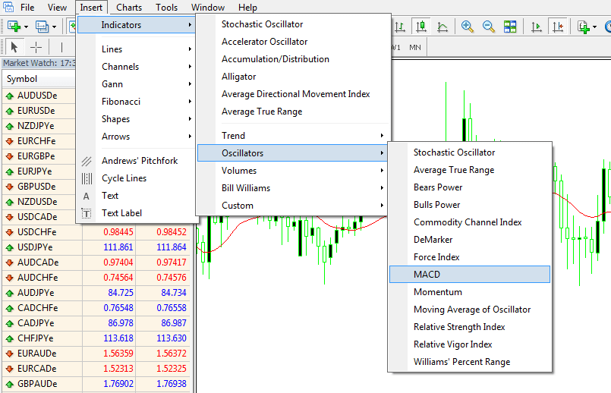The image size is (611, 393).
Task: Select the GBPAUDe symbol row
Action: [x=96, y=384]
